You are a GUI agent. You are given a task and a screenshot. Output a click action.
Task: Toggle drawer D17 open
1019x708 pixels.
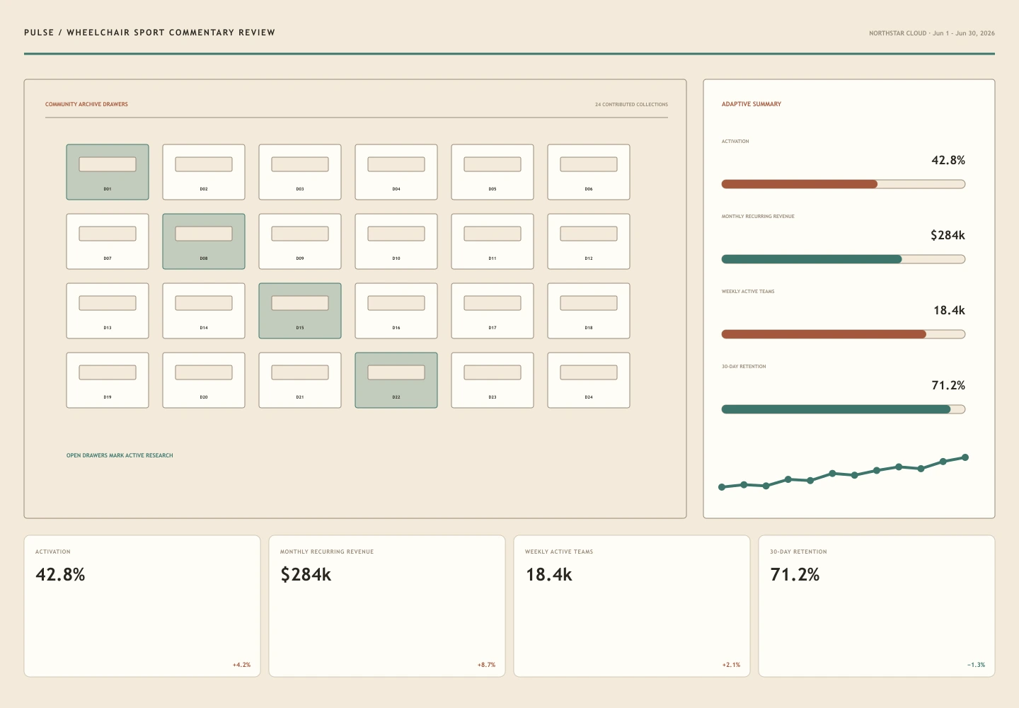(x=493, y=311)
